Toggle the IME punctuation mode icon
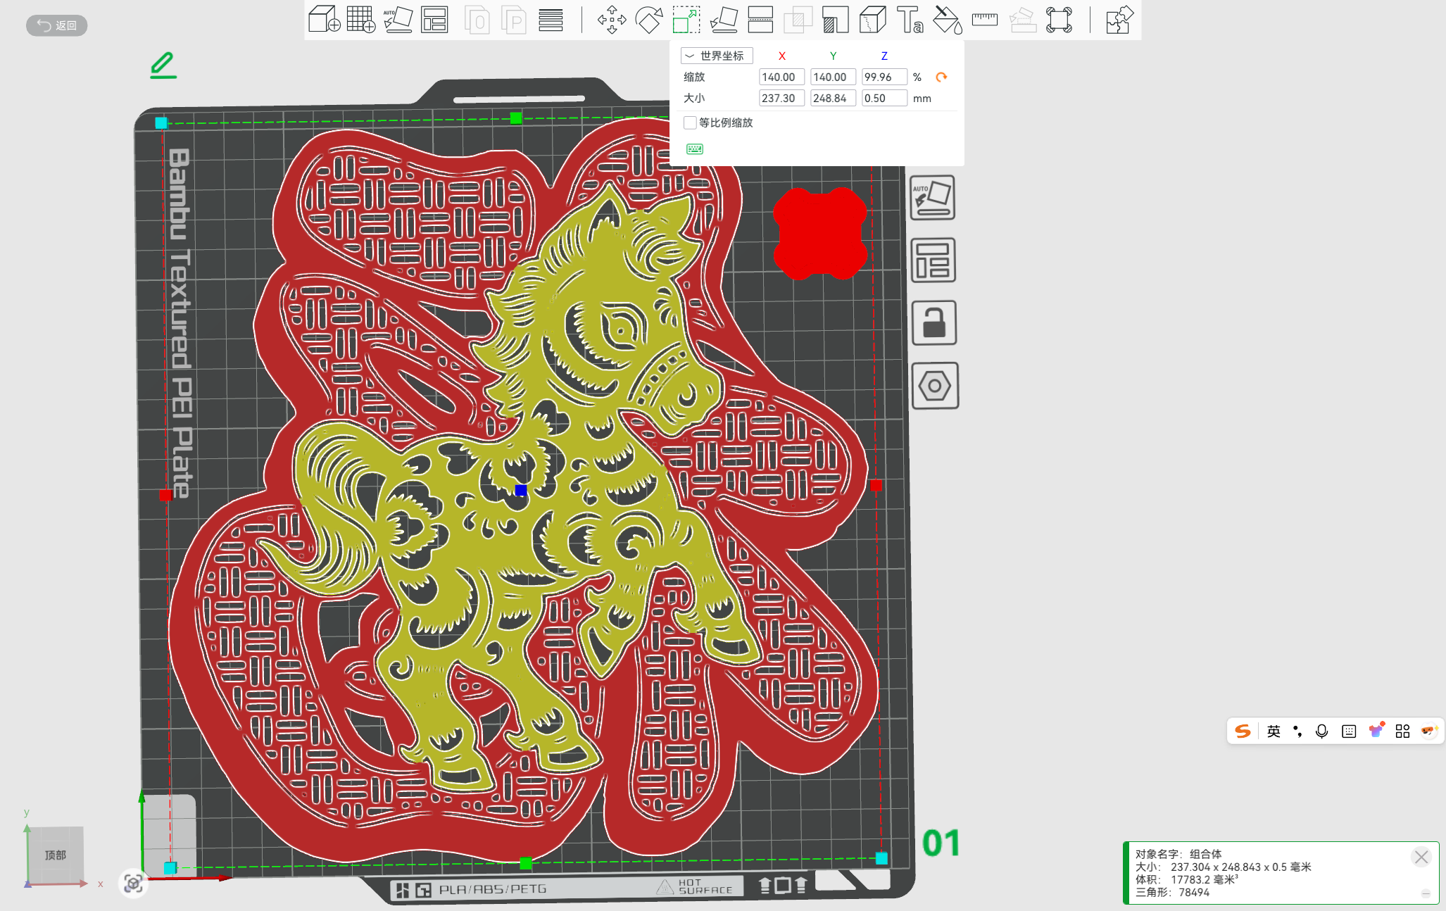This screenshot has height=911, width=1446. tap(1297, 731)
